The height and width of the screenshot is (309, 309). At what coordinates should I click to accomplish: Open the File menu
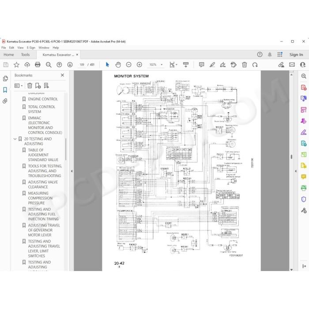4,48
